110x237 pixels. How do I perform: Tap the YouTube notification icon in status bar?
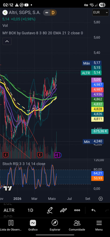click(26, 5)
